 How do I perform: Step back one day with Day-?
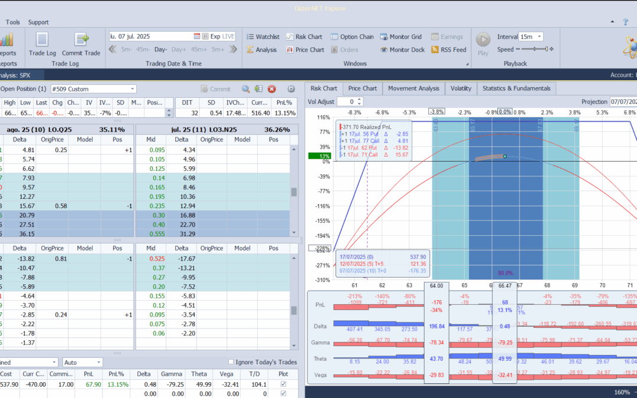[x=161, y=50]
